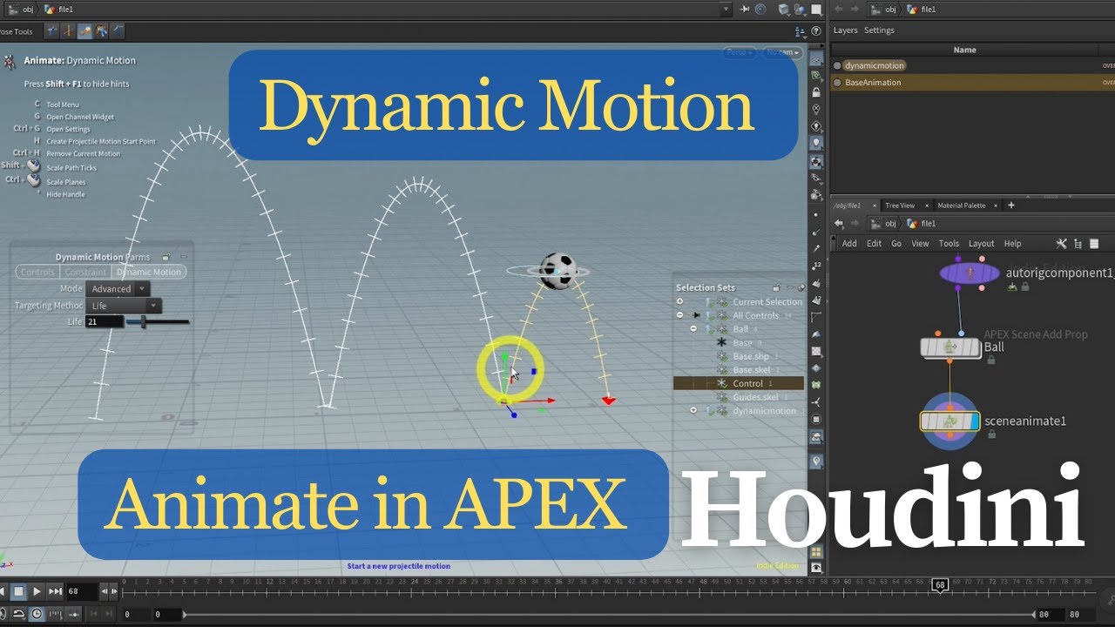This screenshot has width=1115, height=627.
Task: Expand the Current Selection set
Action: 679,302
